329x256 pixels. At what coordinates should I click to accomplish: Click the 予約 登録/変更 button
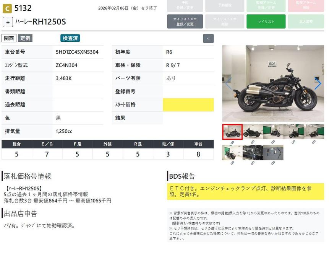[x=185, y=5]
